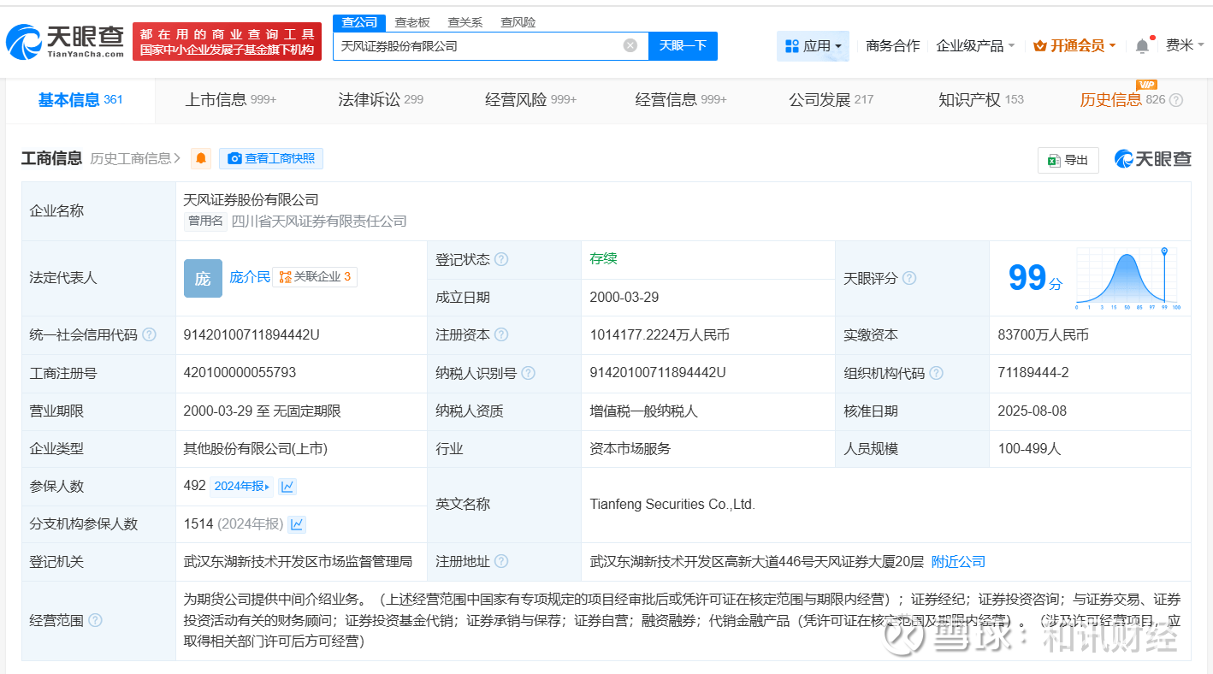Open the 应用 dropdown
Image resolution: width=1213 pixels, height=674 pixels.
[x=813, y=46]
